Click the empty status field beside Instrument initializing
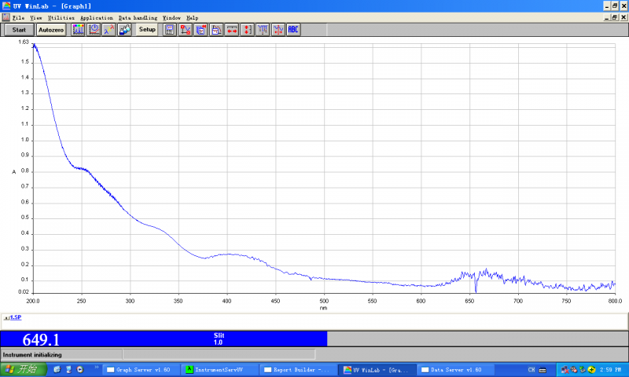Viewport: 629px width, 377px height. coord(219,354)
